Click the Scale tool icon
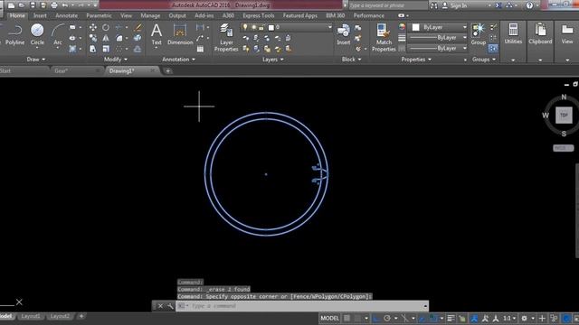The width and height of the screenshot is (579, 325). tap(106, 49)
